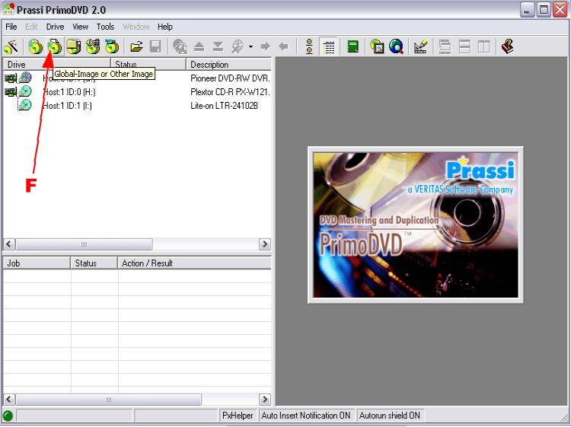
Task: Click the job list's horizontal scrollbar thumb
Action: coord(109,400)
